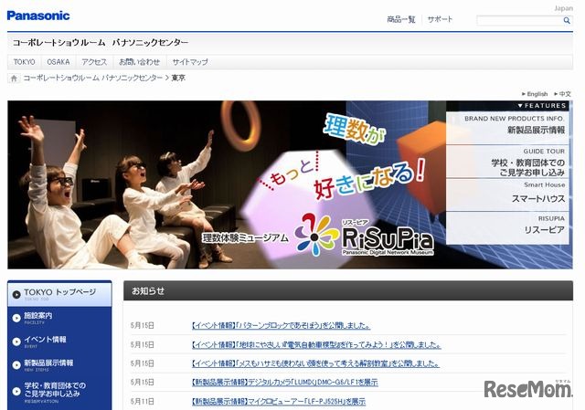Open イベント情報 in the sidebar menu
This screenshot has height=410, width=585.
[x=59, y=342]
